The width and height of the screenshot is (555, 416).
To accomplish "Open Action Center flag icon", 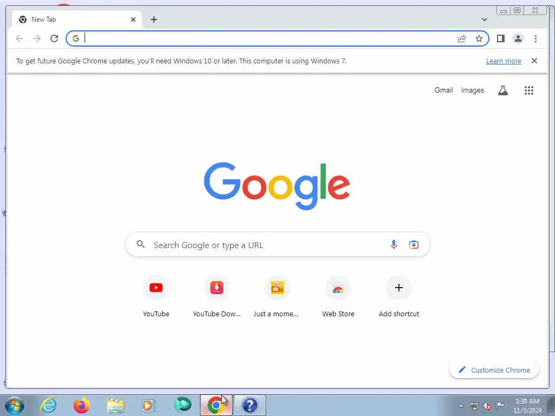I will pyautogui.click(x=500, y=405).
